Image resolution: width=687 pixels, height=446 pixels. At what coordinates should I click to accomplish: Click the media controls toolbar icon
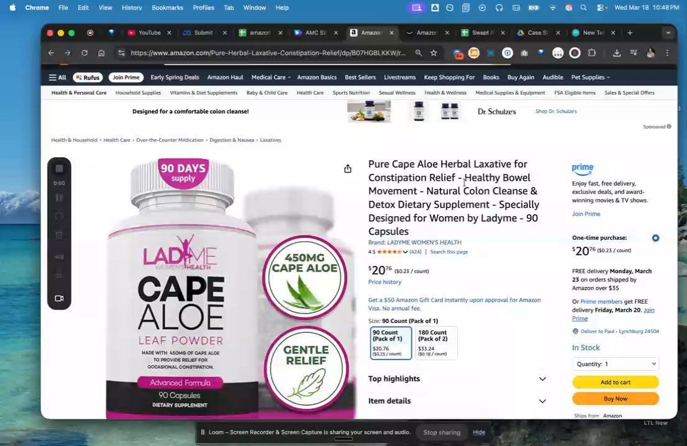tap(634, 53)
